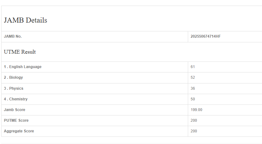Click the UTME Result heading
This screenshot has width=262, height=144.
[20, 52]
